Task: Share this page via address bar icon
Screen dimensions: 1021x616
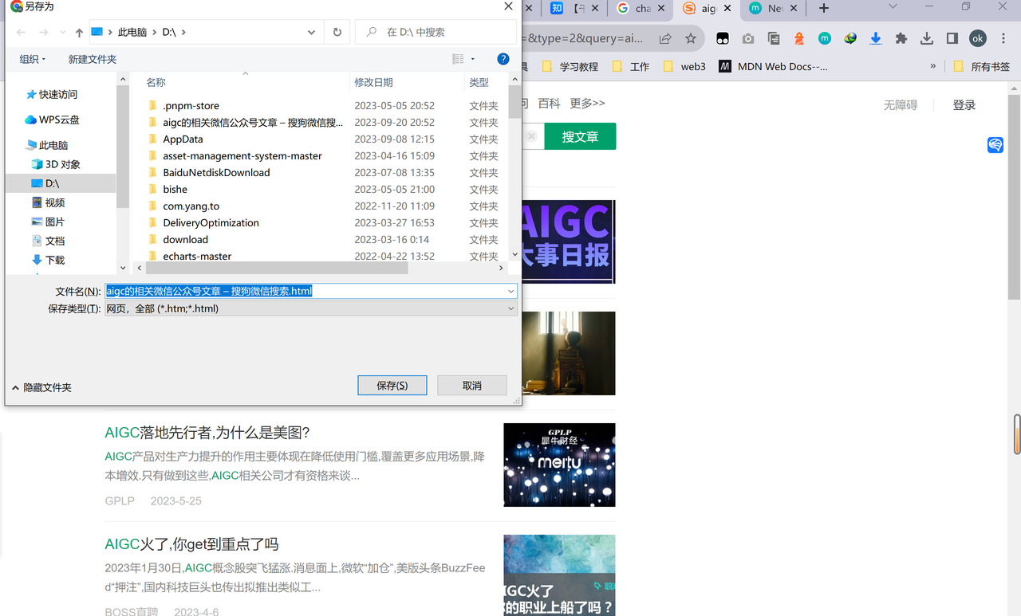Action: (x=664, y=38)
